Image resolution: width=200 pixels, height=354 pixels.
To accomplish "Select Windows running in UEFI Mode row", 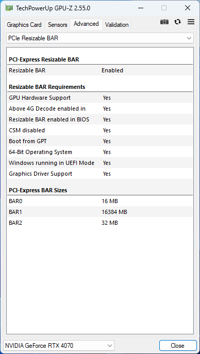I will point(100,163).
